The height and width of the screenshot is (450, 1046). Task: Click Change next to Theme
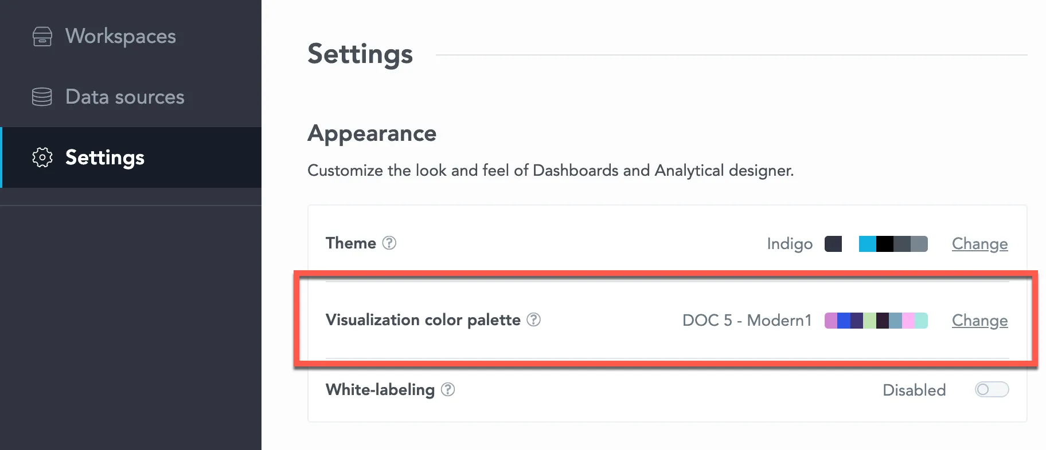pyautogui.click(x=979, y=243)
